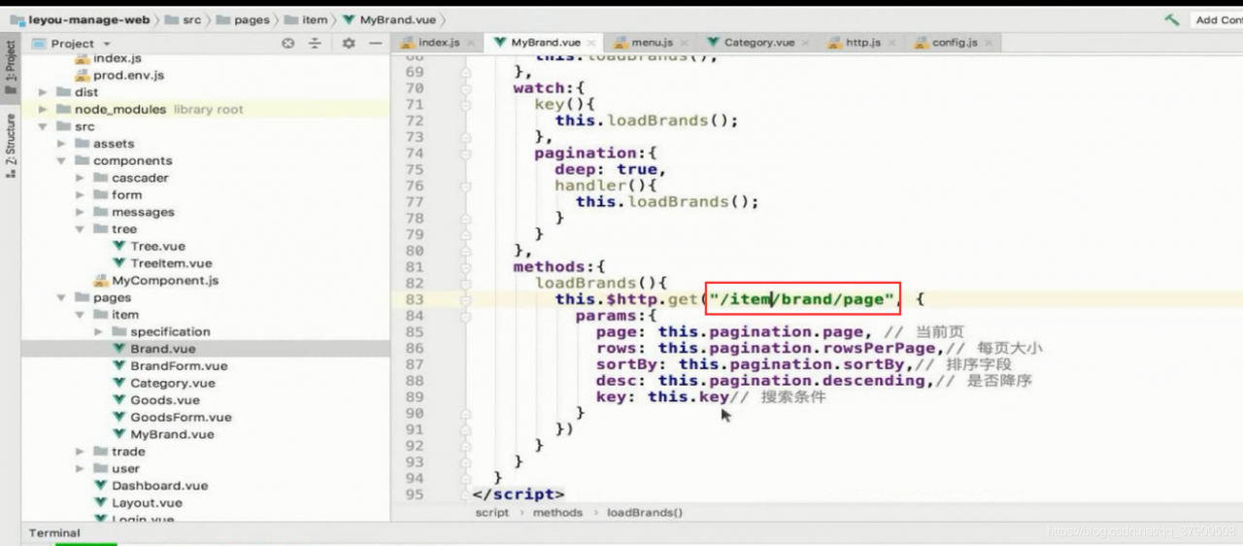Open the Project panel gear settings
1243x546 pixels.
tap(350, 44)
